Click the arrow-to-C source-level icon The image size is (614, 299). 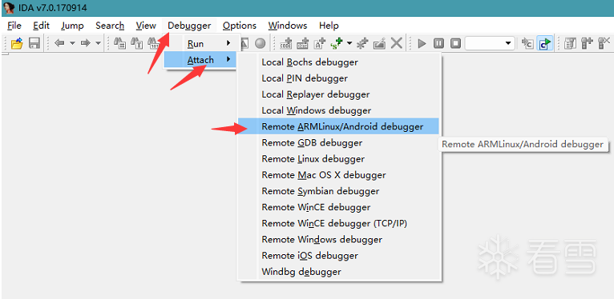pos(528,43)
